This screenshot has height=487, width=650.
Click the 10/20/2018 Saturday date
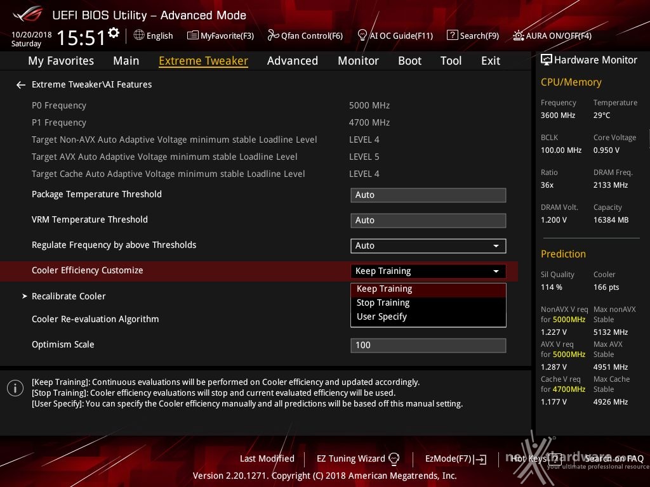[x=31, y=39]
